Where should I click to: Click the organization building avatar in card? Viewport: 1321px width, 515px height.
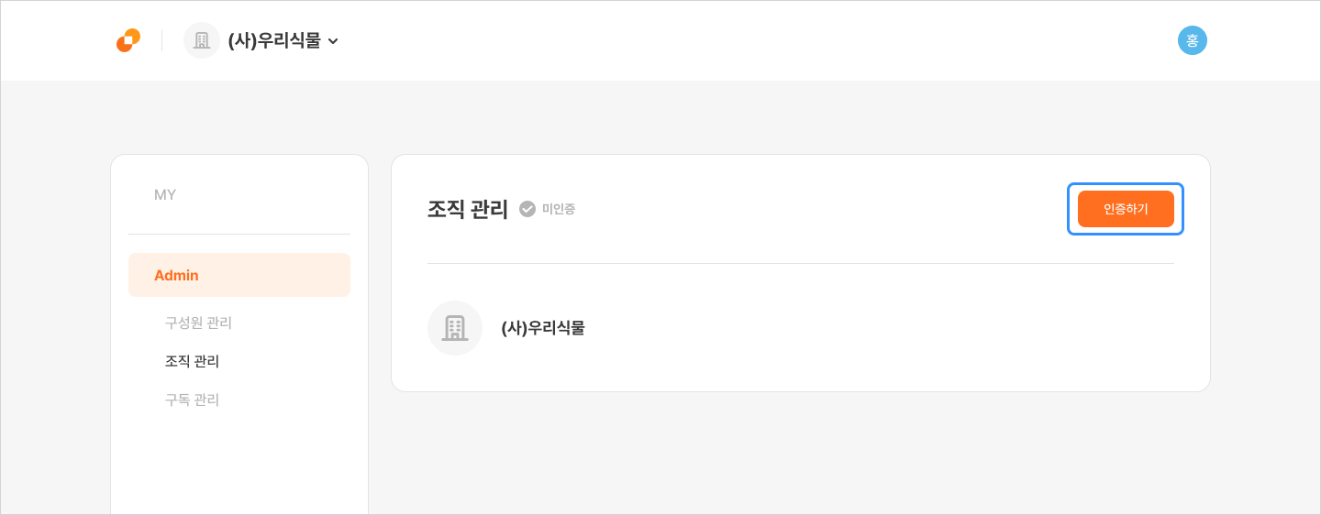tap(455, 328)
